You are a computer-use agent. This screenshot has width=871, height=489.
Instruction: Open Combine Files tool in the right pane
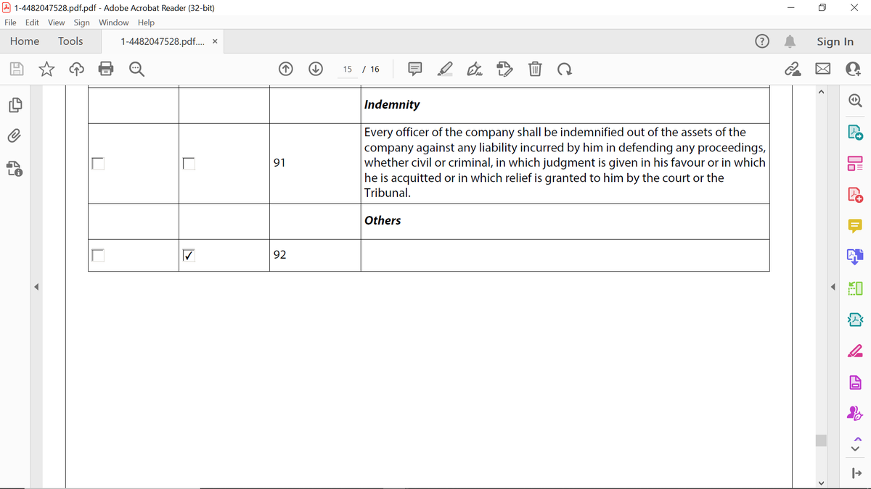855,256
